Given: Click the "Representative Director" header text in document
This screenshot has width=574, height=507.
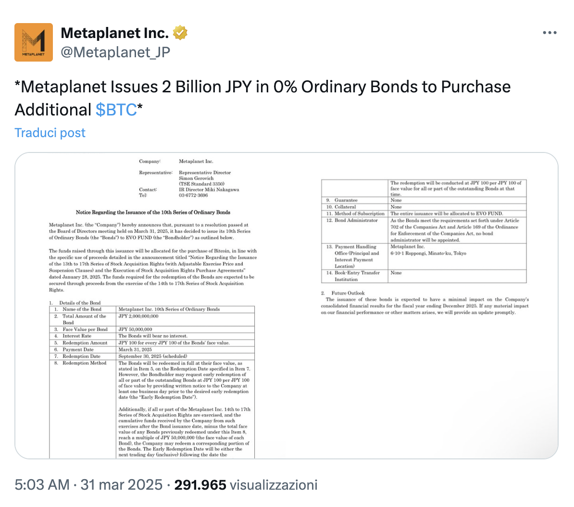Looking at the screenshot, I should click(205, 173).
